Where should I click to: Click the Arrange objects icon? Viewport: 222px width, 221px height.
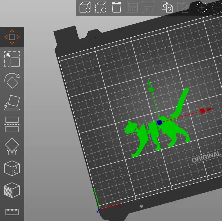pos(132,7)
